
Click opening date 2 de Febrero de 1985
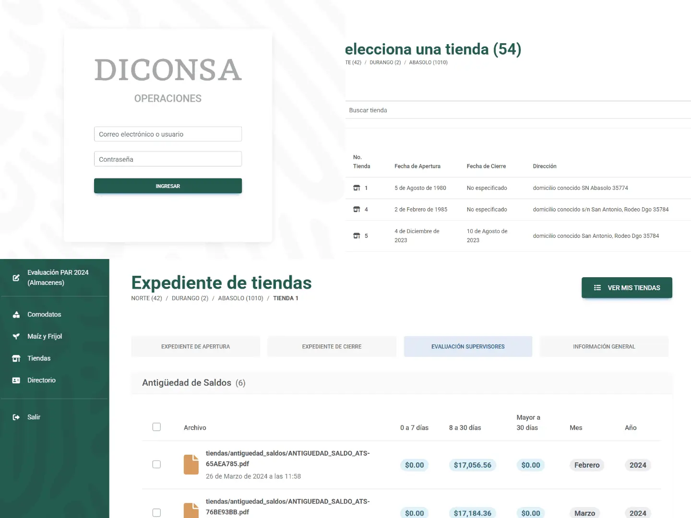tap(421, 210)
